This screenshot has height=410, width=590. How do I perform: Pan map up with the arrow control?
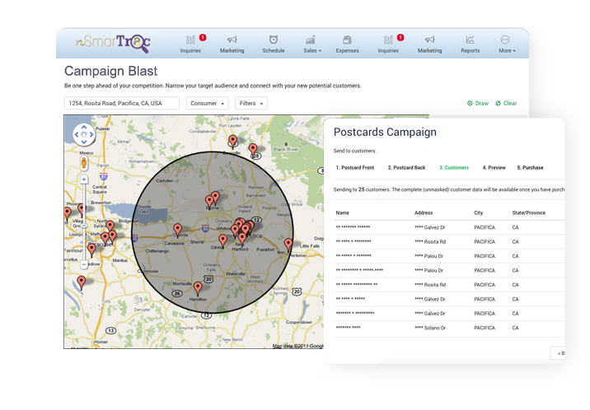(x=84, y=128)
